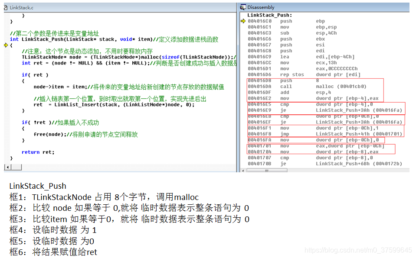This screenshot has width=416, height=258.
Task: Click the ret = LinkList_Insert source line
Action: click(114, 105)
